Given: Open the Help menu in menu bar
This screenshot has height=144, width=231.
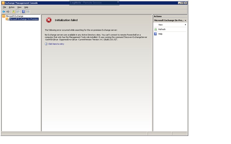Looking at the screenshot, I should (26, 7).
